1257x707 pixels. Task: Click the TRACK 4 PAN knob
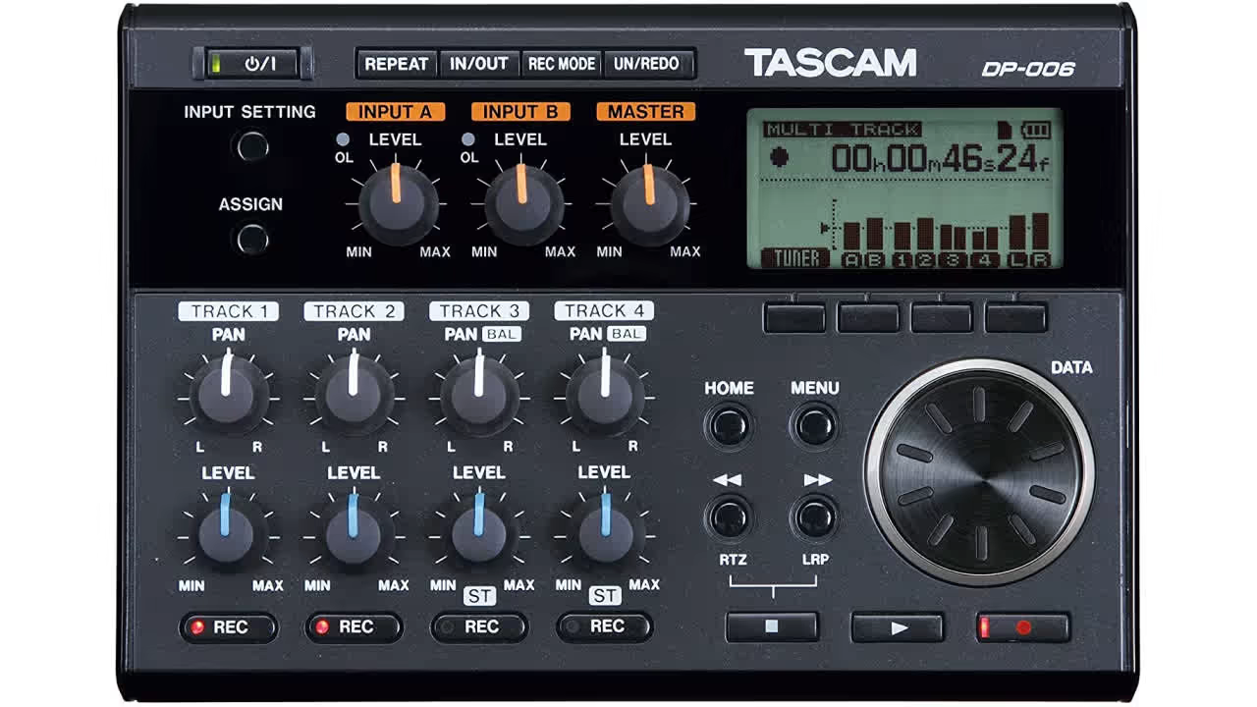(605, 394)
